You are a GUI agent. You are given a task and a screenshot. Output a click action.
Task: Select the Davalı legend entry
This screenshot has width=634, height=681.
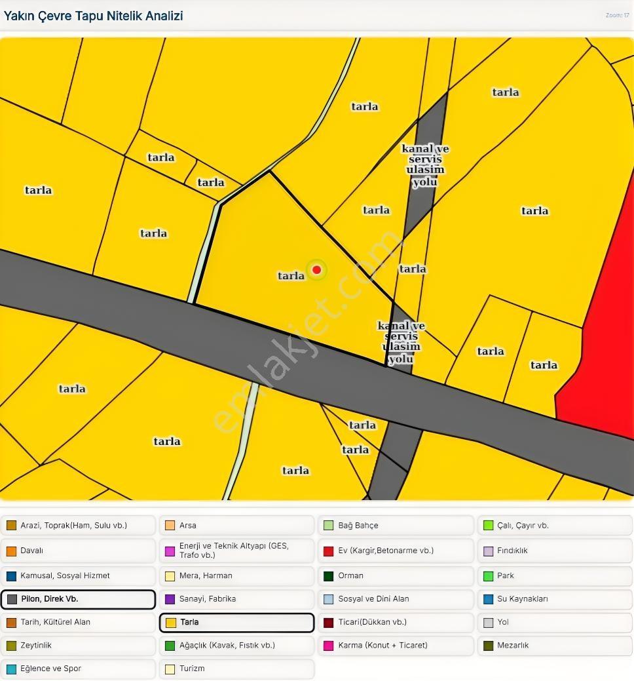[x=78, y=551]
